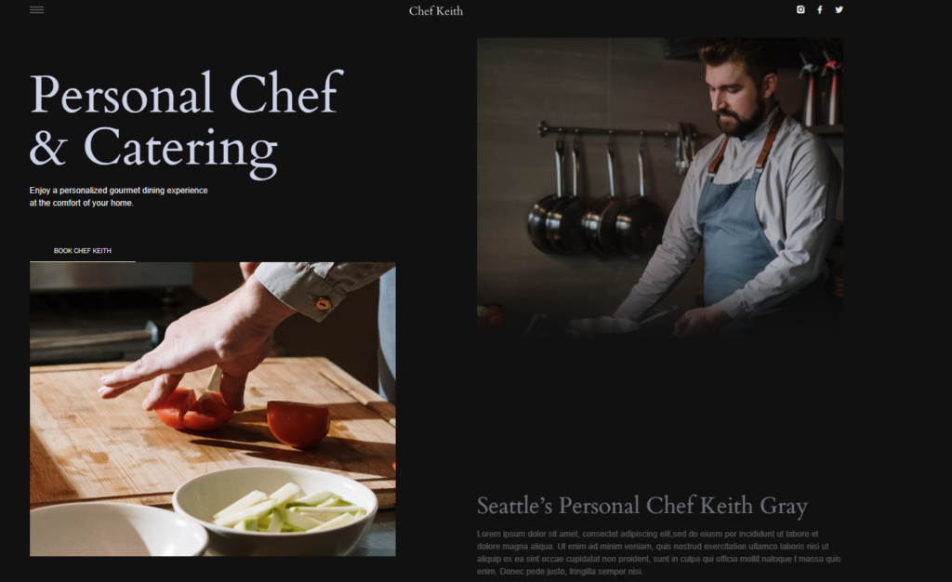Click the Book Chef Keith button
The width and height of the screenshot is (952, 582).
pos(83,251)
